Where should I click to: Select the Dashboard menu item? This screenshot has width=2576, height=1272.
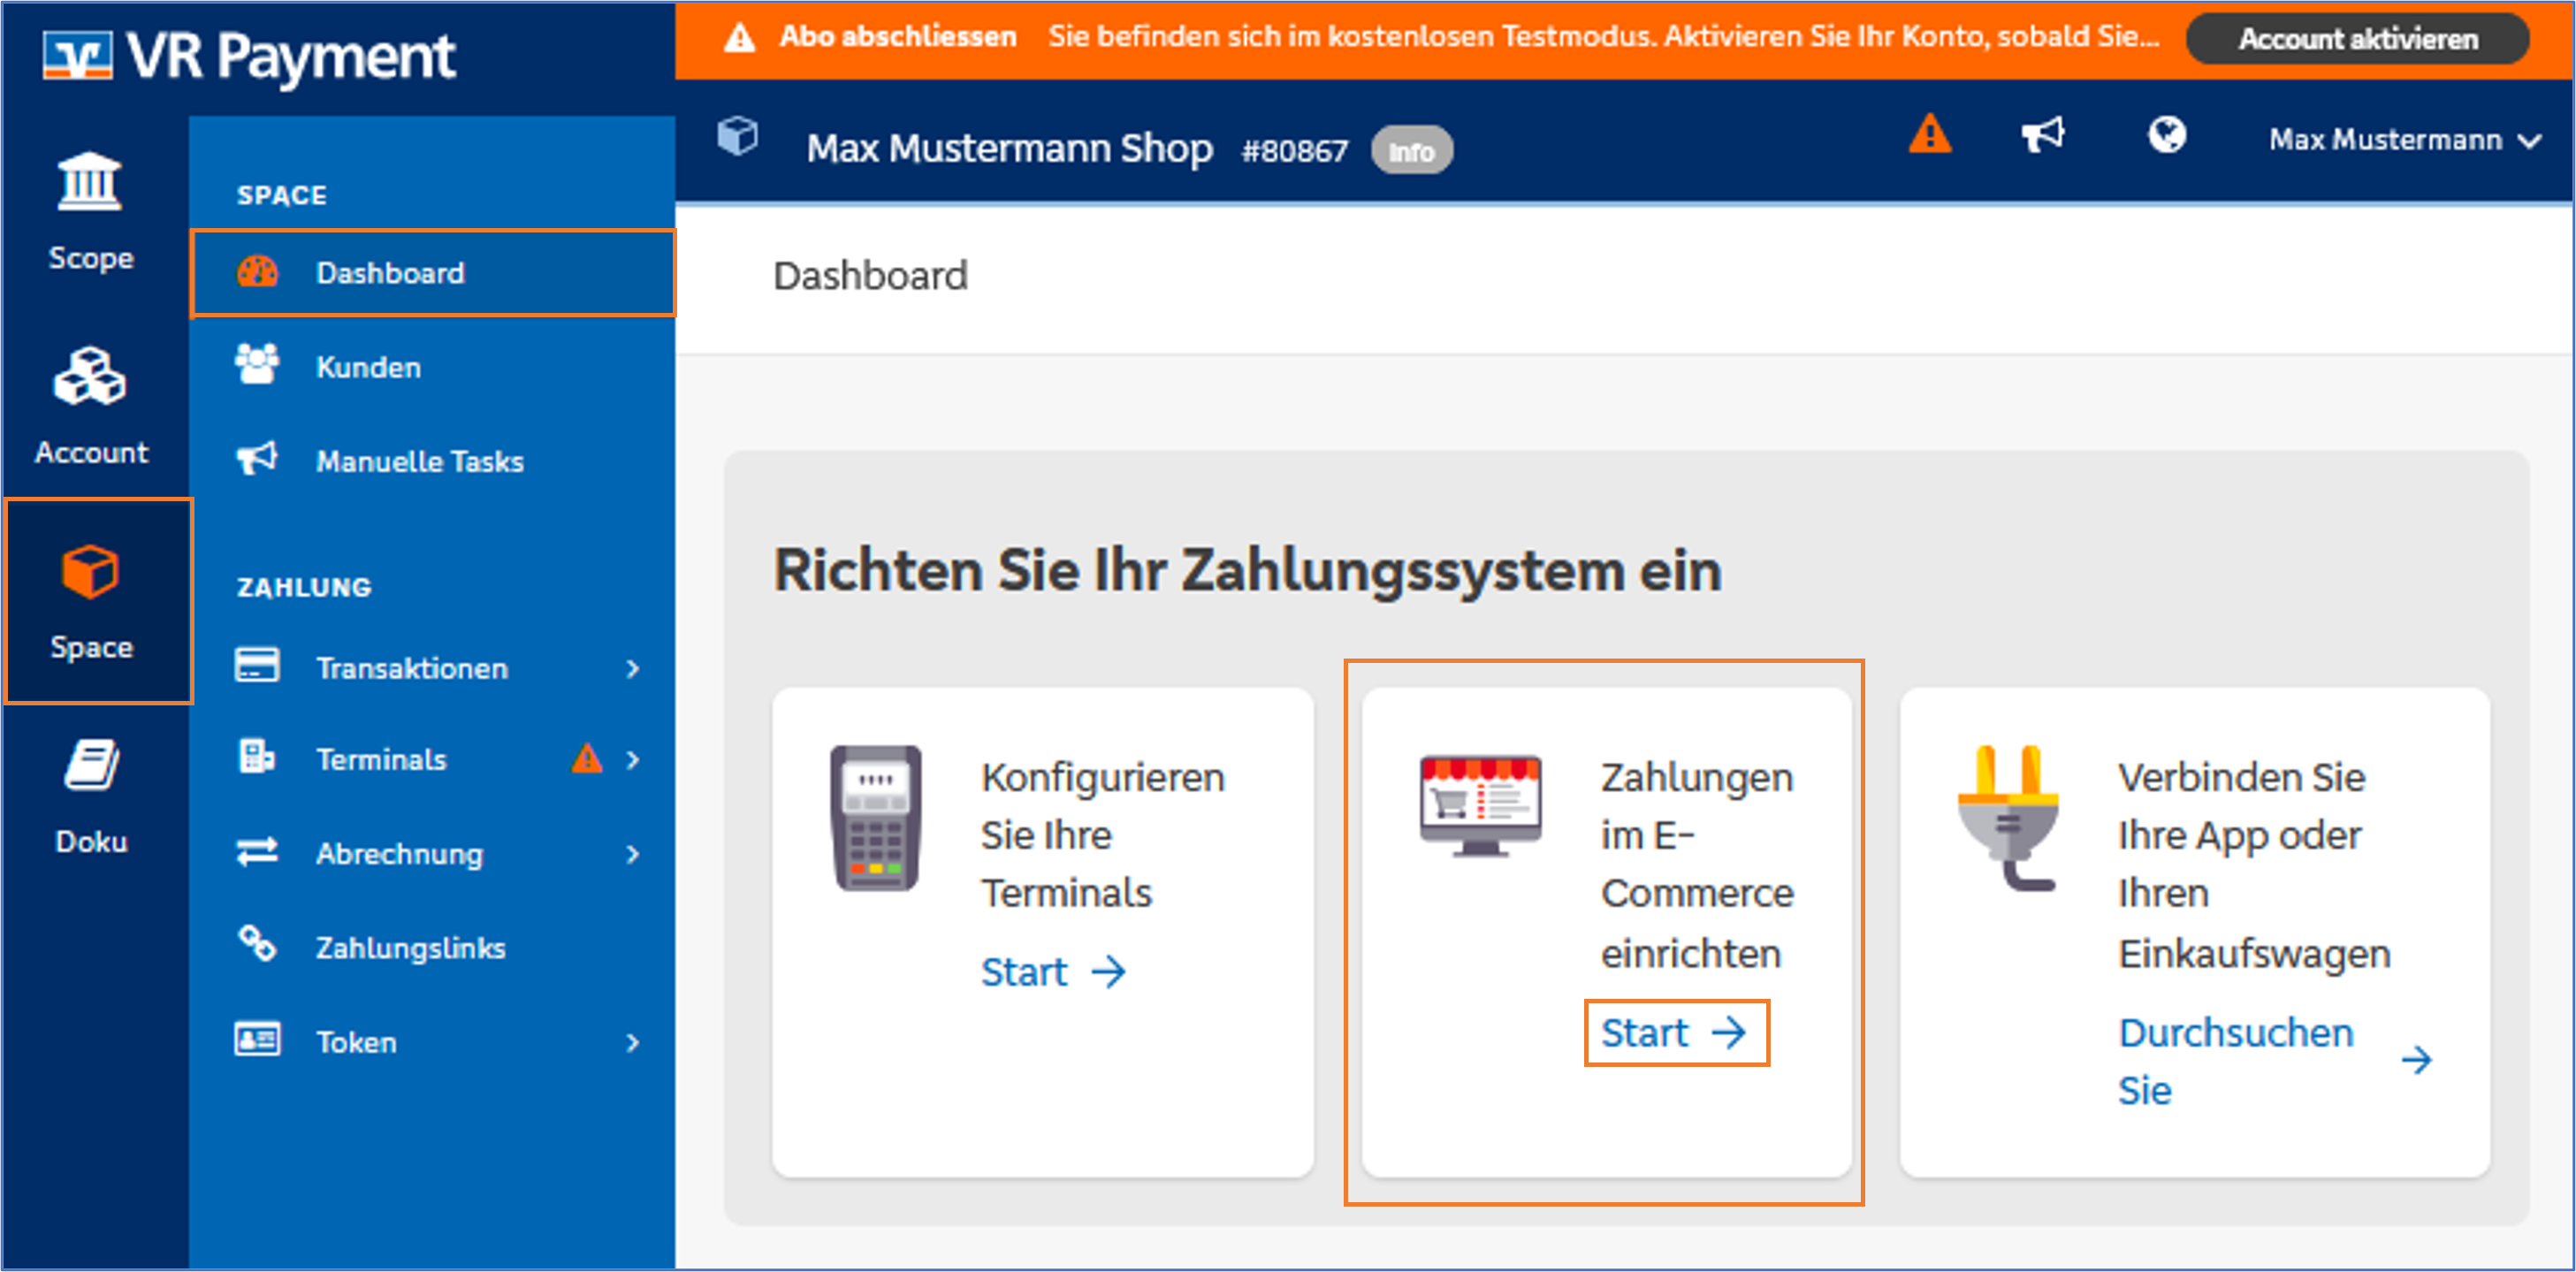[432, 272]
